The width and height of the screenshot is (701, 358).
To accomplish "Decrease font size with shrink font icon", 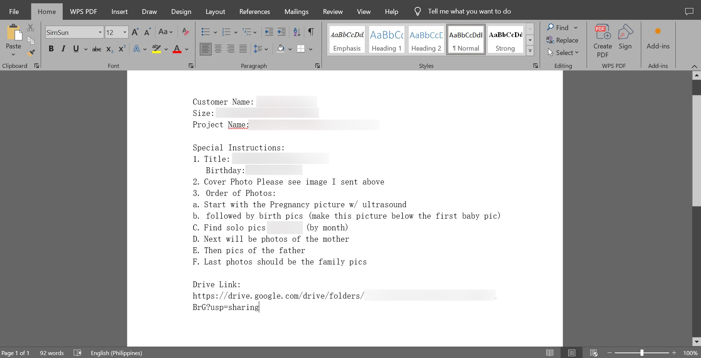I will [x=147, y=32].
